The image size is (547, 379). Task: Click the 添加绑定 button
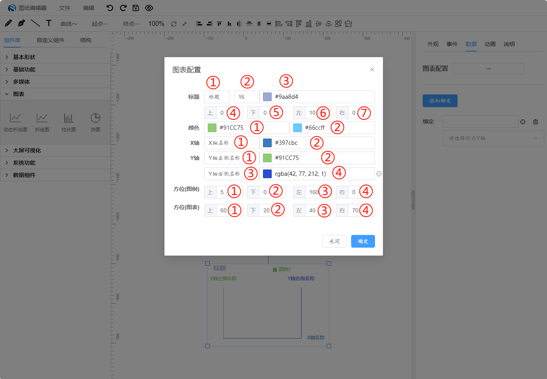click(440, 101)
